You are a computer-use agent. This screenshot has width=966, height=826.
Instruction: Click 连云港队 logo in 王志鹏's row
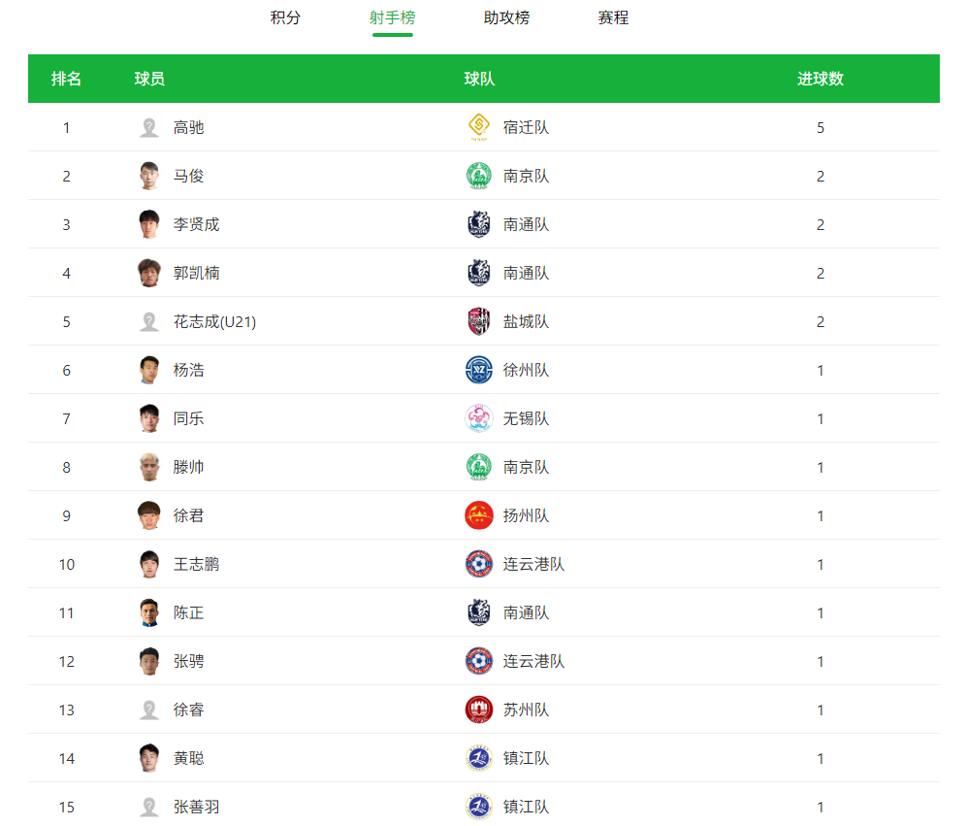479,564
